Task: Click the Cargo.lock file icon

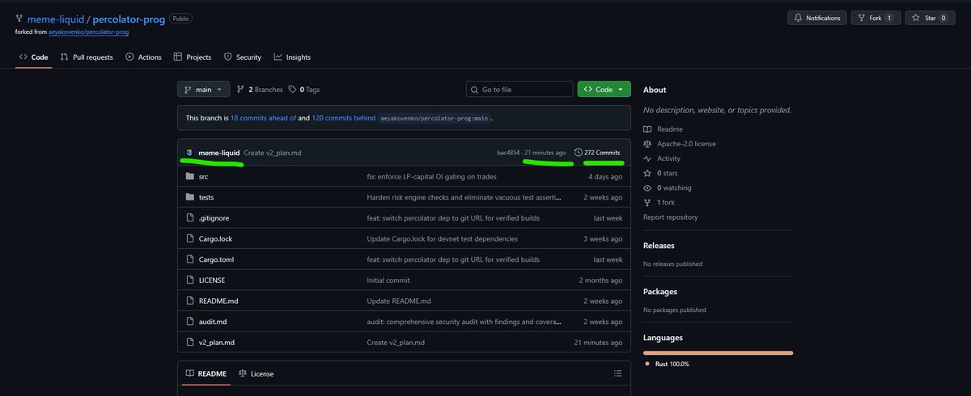Action: pyautogui.click(x=190, y=238)
